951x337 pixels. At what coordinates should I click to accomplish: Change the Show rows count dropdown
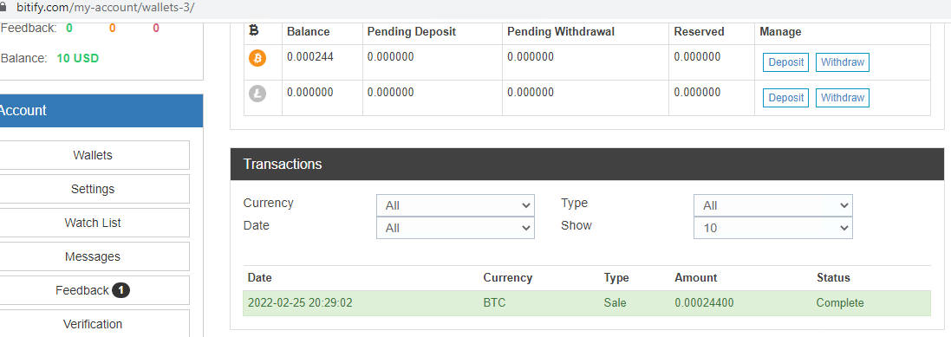tap(772, 228)
